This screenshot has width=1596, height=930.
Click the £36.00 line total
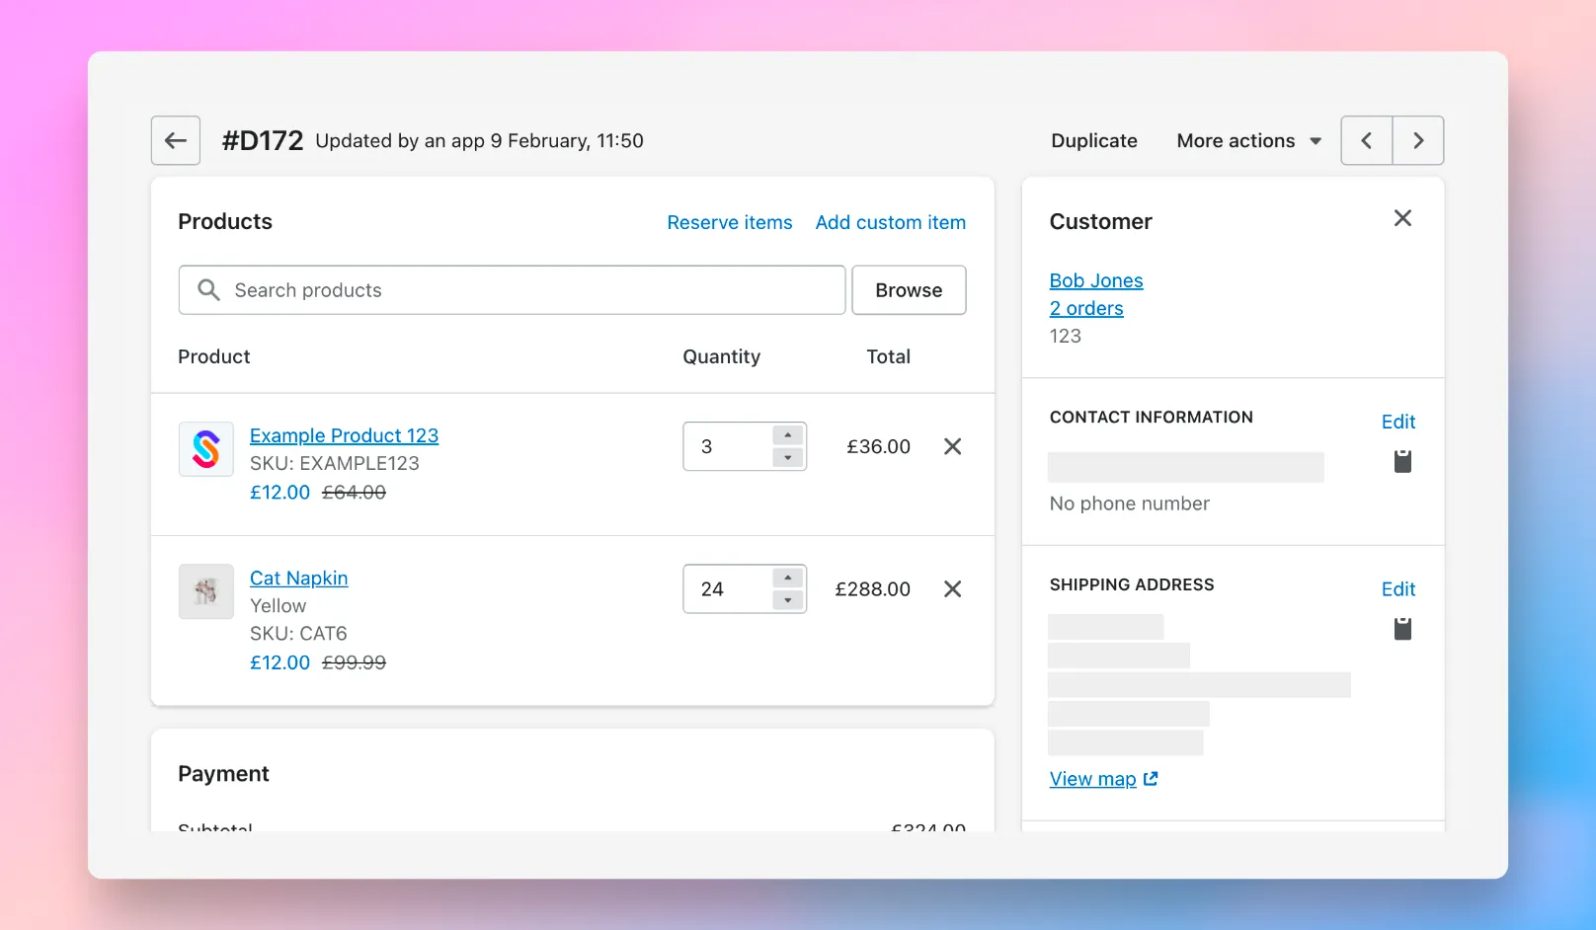tap(878, 446)
